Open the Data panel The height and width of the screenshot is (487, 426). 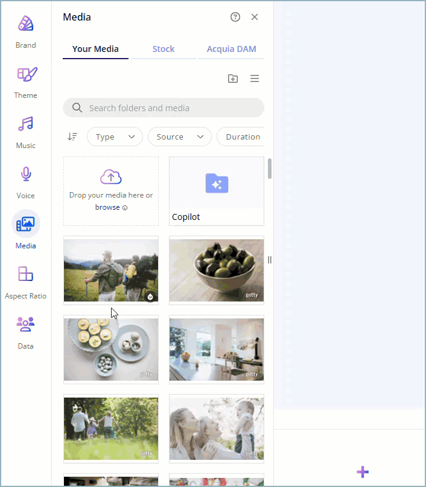click(x=26, y=333)
